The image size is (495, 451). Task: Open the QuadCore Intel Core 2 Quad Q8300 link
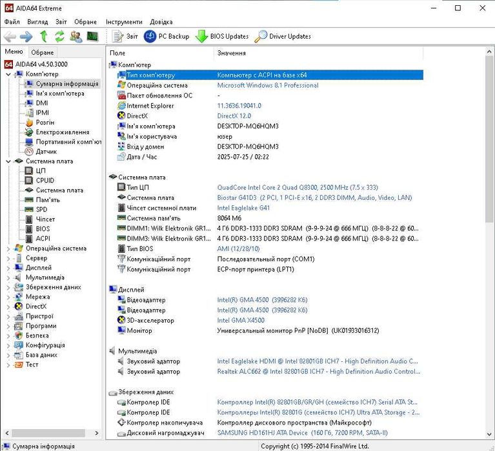[x=298, y=188]
